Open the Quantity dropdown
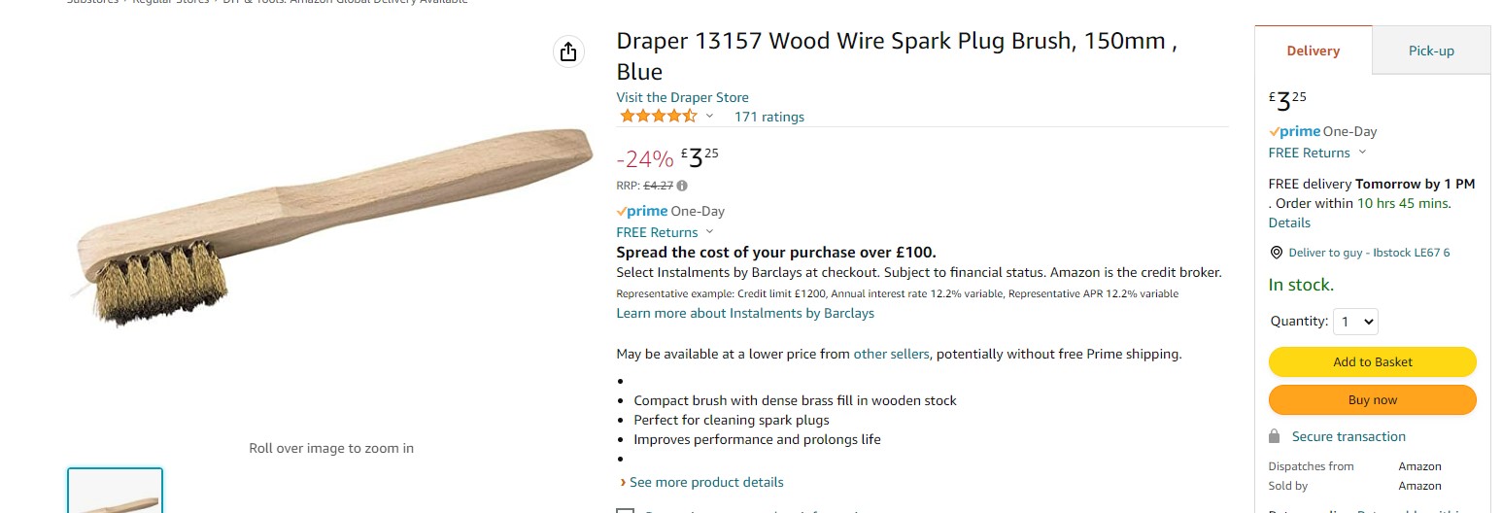Image resolution: width=1502 pixels, height=513 pixels. pos(1355,322)
